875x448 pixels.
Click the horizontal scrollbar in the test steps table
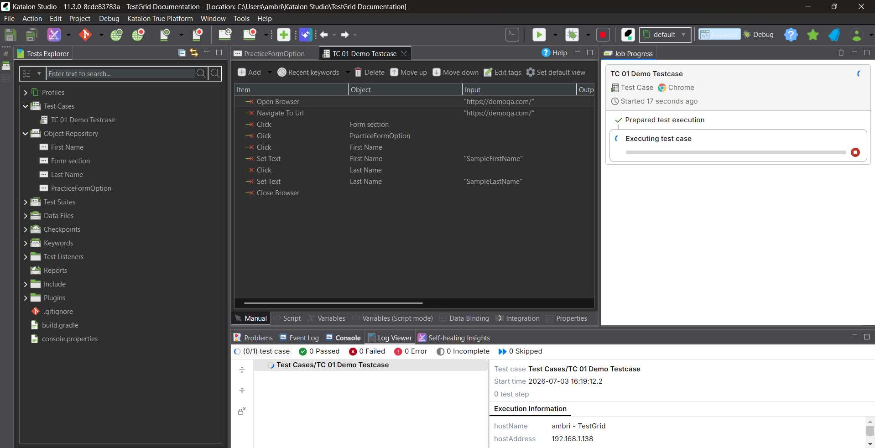click(333, 303)
